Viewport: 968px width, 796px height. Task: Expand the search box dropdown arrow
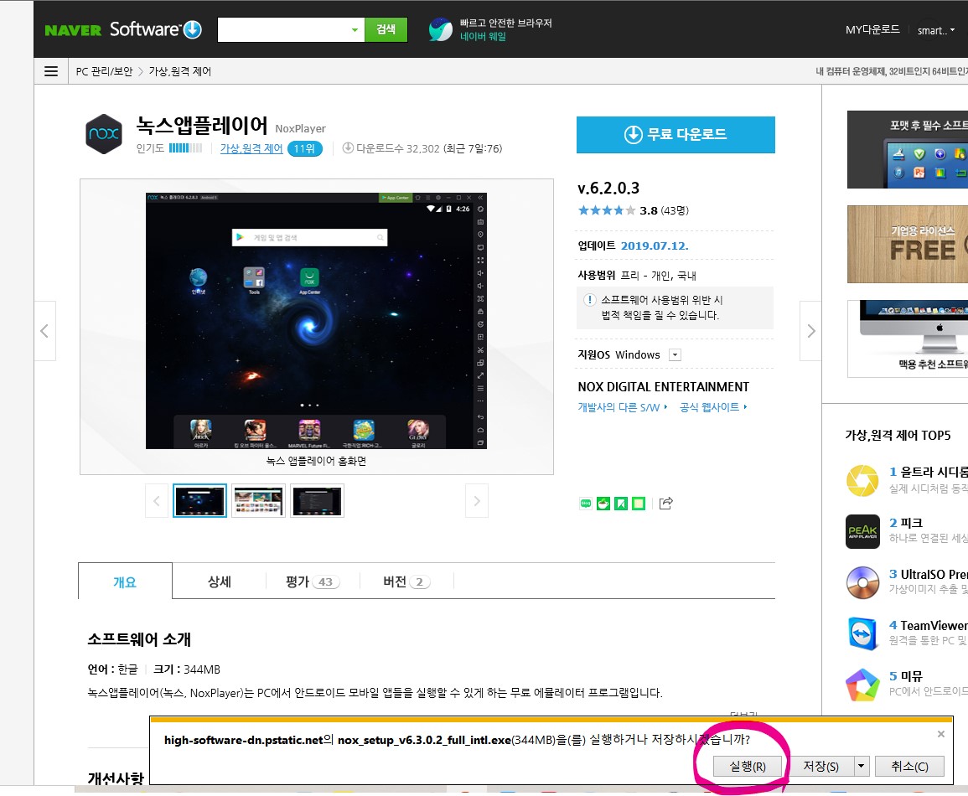click(355, 29)
